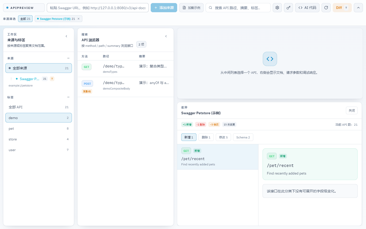366x229 pixels.
Task: Click the code brackets placeholder icon
Action: click(x=270, y=59)
